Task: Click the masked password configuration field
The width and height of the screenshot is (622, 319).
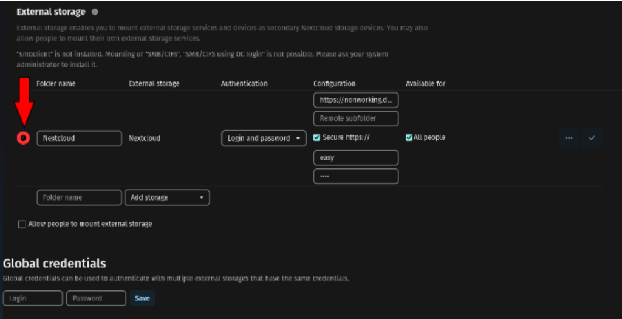Action: click(x=356, y=176)
